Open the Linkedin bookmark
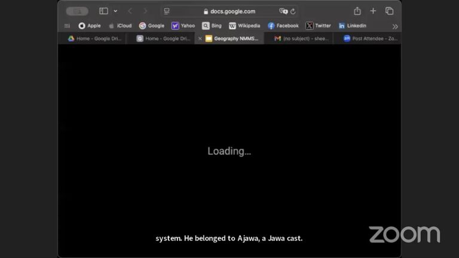 tap(352, 26)
